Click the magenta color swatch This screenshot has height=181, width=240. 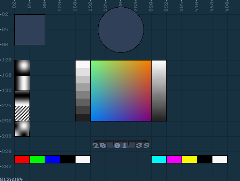pyautogui.click(x=174, y=159)
